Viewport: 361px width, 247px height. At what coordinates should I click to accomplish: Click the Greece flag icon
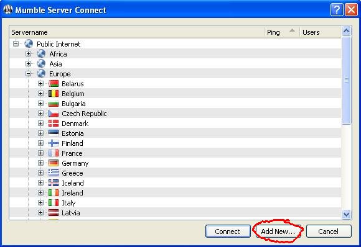[x=54, y=173]
